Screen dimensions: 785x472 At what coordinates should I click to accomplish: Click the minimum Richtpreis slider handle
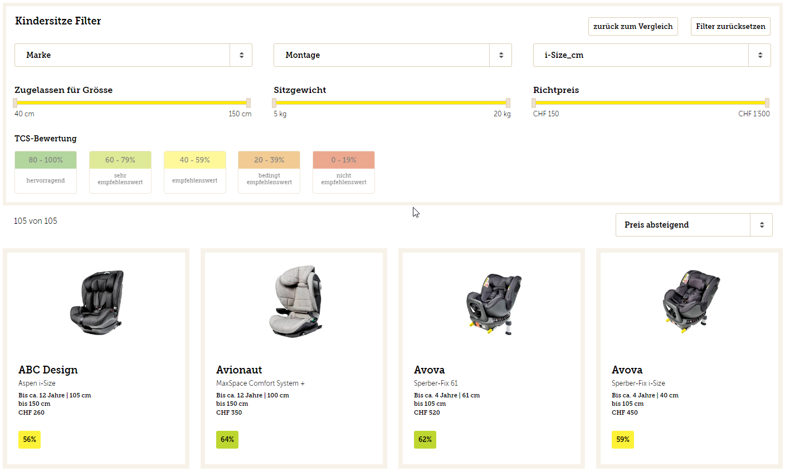534,102
